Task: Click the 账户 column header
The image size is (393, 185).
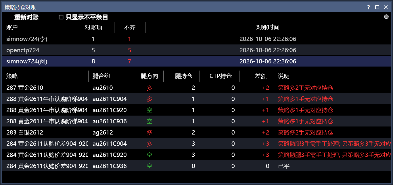Action: coord(37,28)
